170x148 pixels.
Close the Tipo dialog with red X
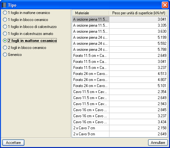tap(165, 5)
